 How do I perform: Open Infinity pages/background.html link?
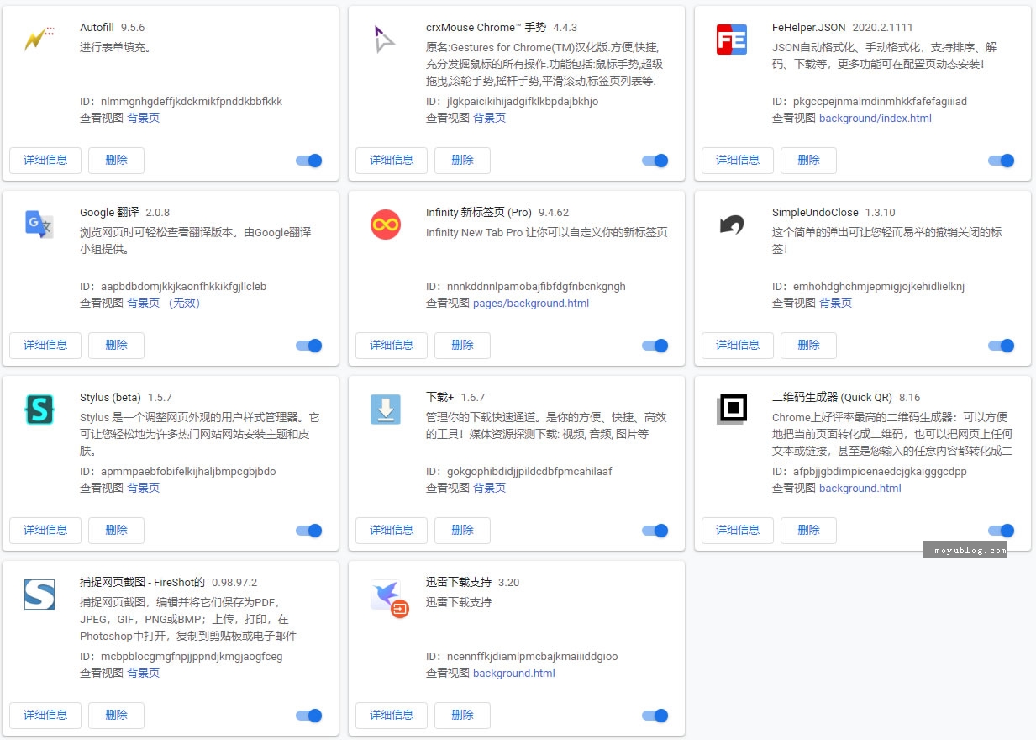531,303
